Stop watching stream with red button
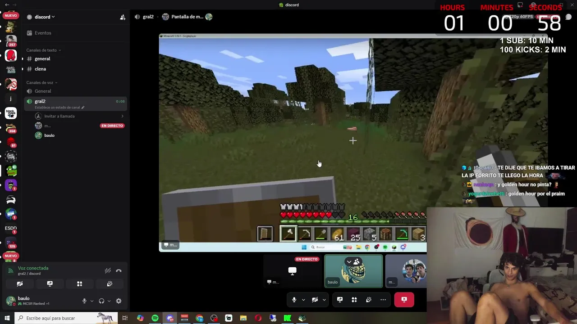The height and width of the screenshot is (324, 577). click(404, 300)
